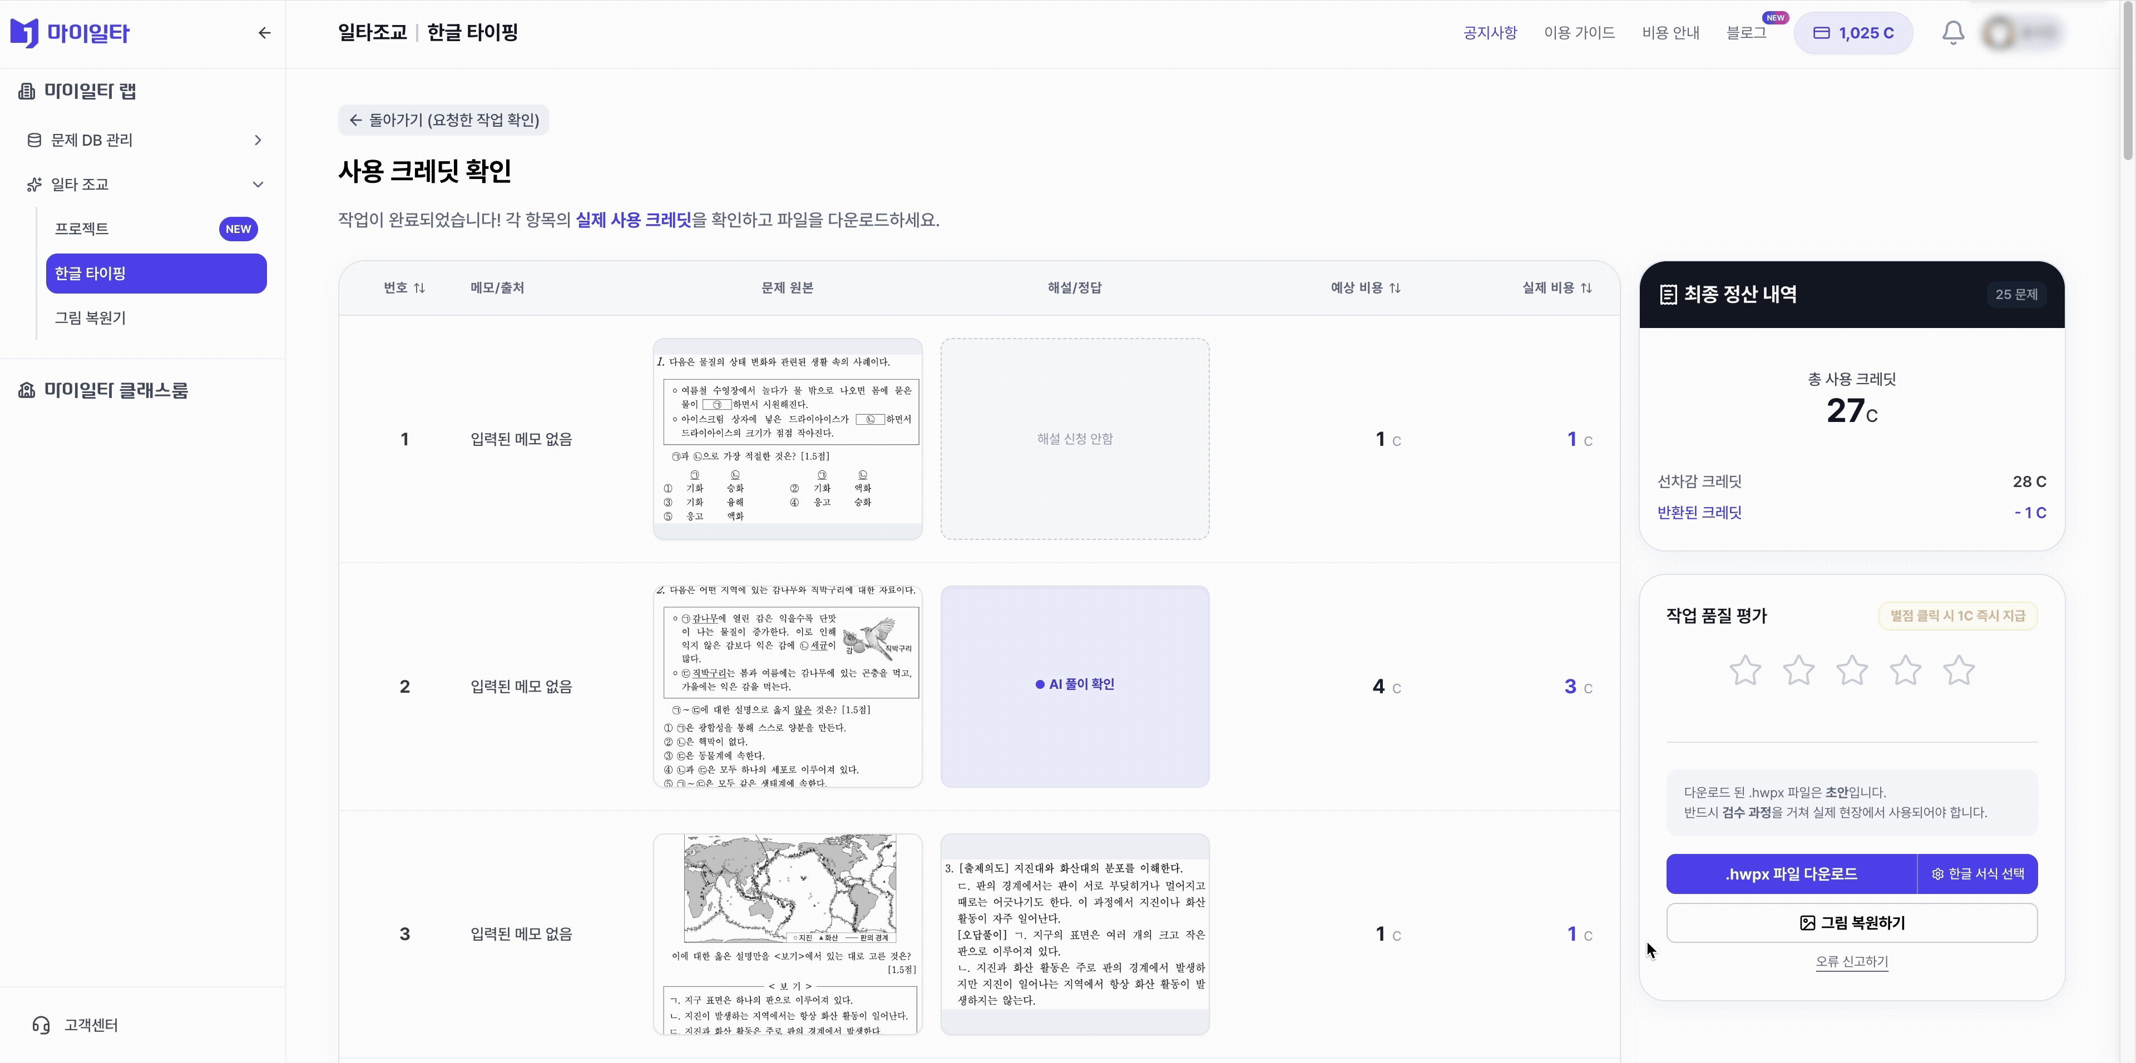Open 고객센터 headset icon
The height and width of the screenshot is (1063, 2136).
pos(41,1025)
